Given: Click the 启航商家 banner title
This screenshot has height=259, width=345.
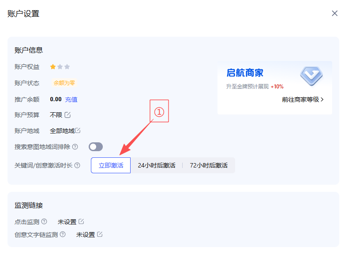Looking at the screenshot, I should coord(245,73).
